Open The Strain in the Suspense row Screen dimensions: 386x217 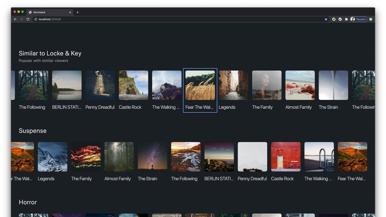click(x=152, y=162)
